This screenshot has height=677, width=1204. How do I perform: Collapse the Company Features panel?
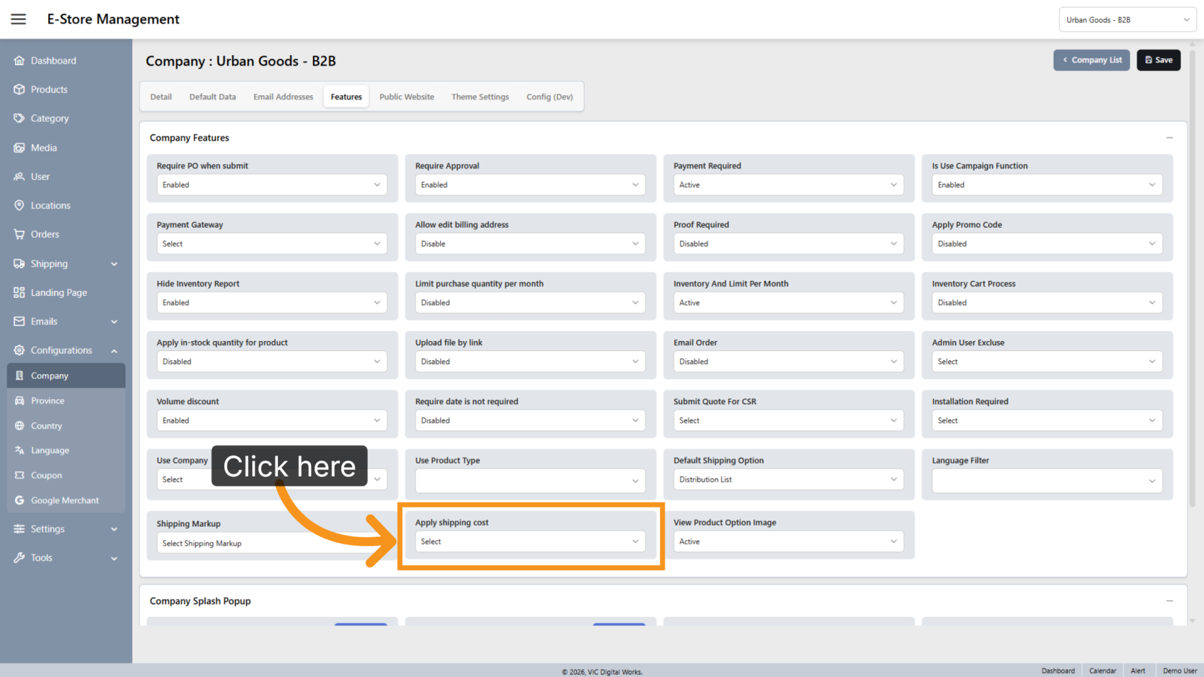1170,138
